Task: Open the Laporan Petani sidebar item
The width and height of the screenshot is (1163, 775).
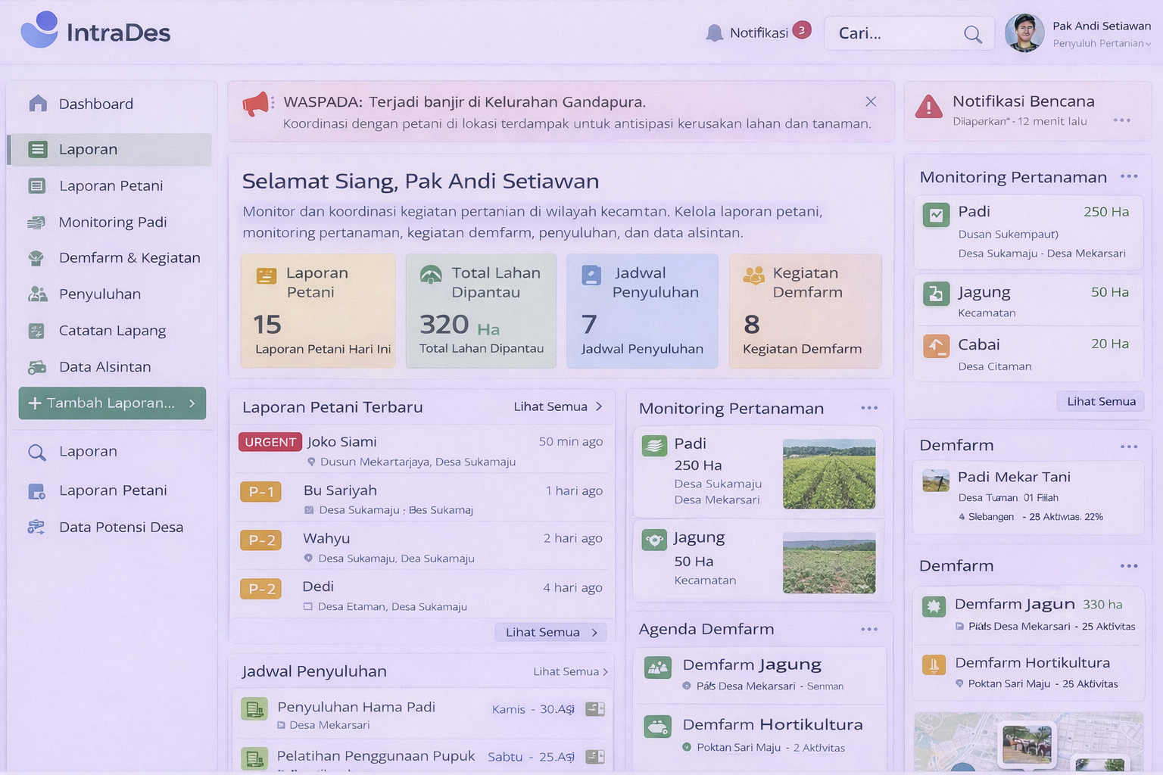Action: [114, 185]
